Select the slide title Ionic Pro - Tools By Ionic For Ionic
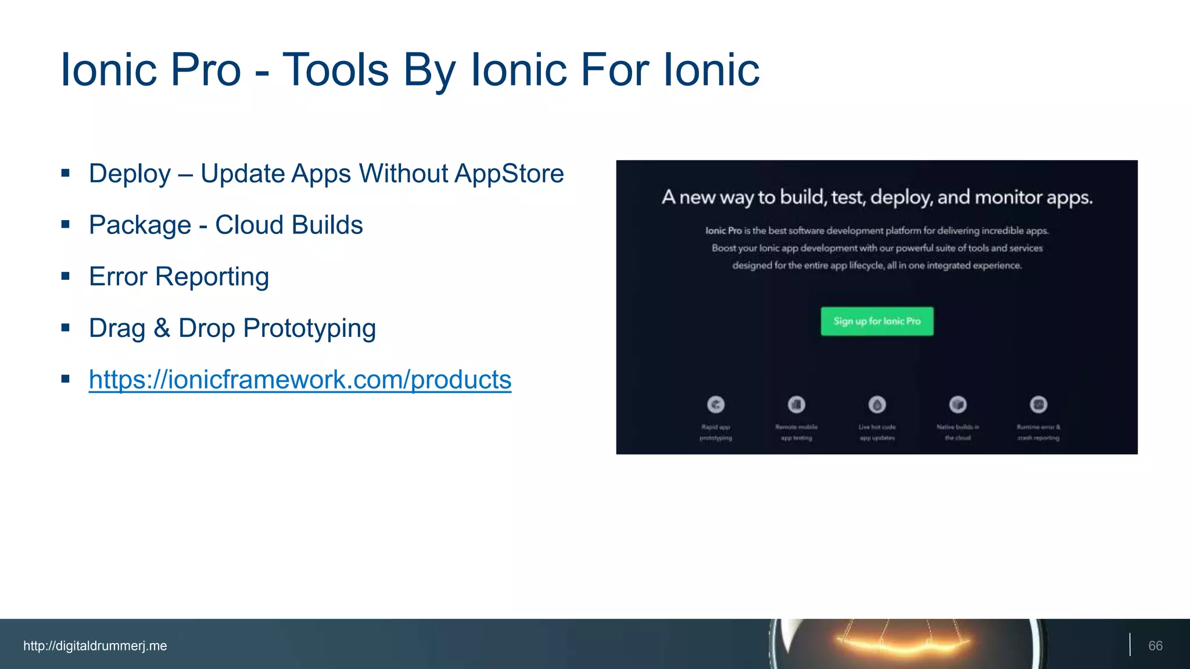1190x669 pixels. tap(410, 70)
